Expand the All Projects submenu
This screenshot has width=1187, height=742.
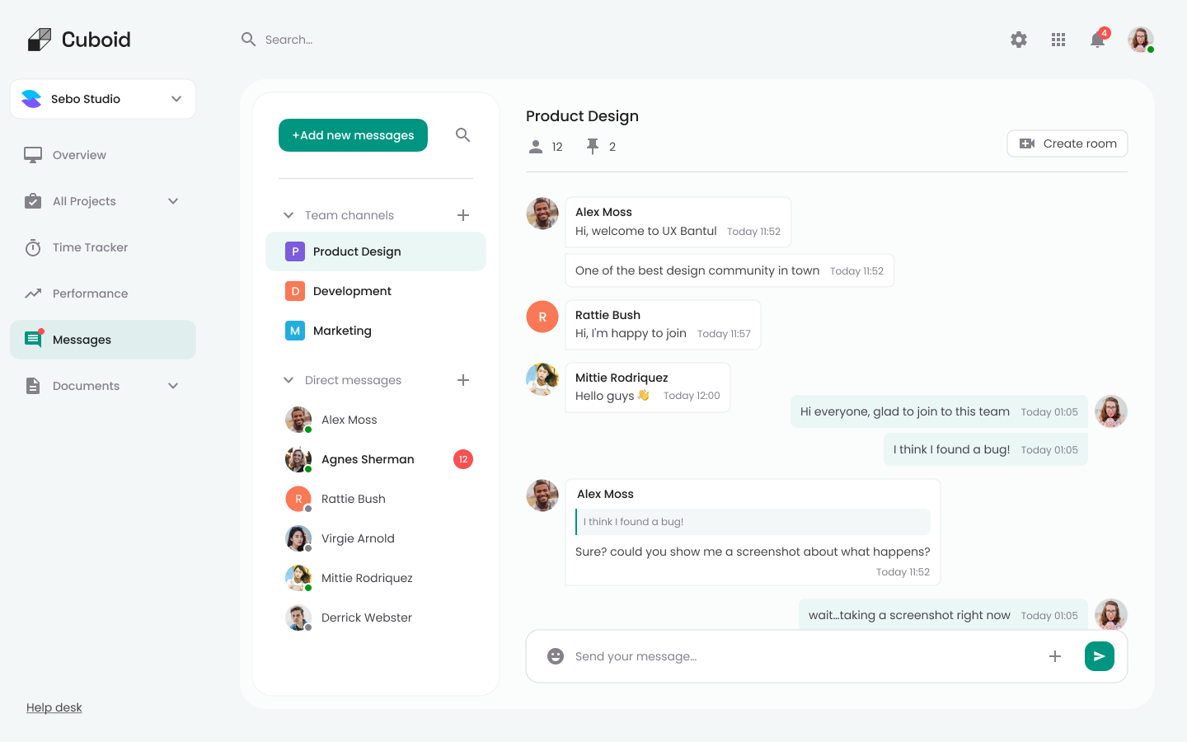(173, 201)
